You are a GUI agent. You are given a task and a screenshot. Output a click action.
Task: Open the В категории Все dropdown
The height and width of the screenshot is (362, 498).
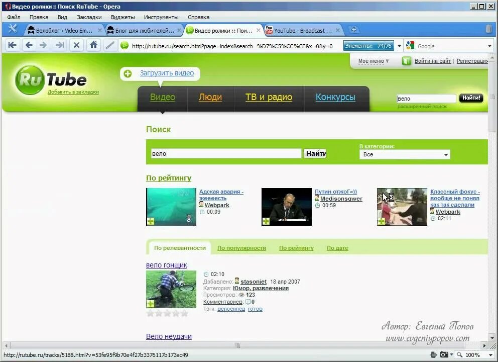pyautogui.click(x=405, y=154)
